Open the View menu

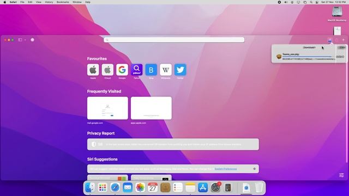click(39, 2)
